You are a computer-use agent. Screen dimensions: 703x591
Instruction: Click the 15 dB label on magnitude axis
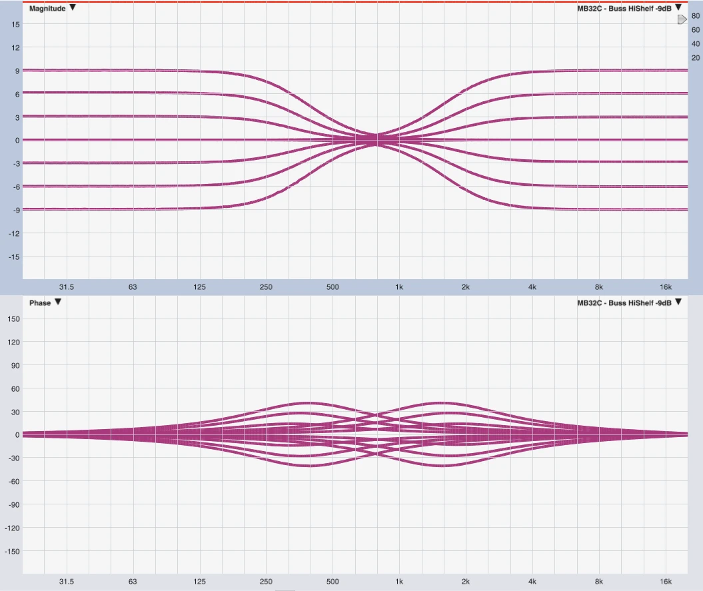[x=15, y=25]
